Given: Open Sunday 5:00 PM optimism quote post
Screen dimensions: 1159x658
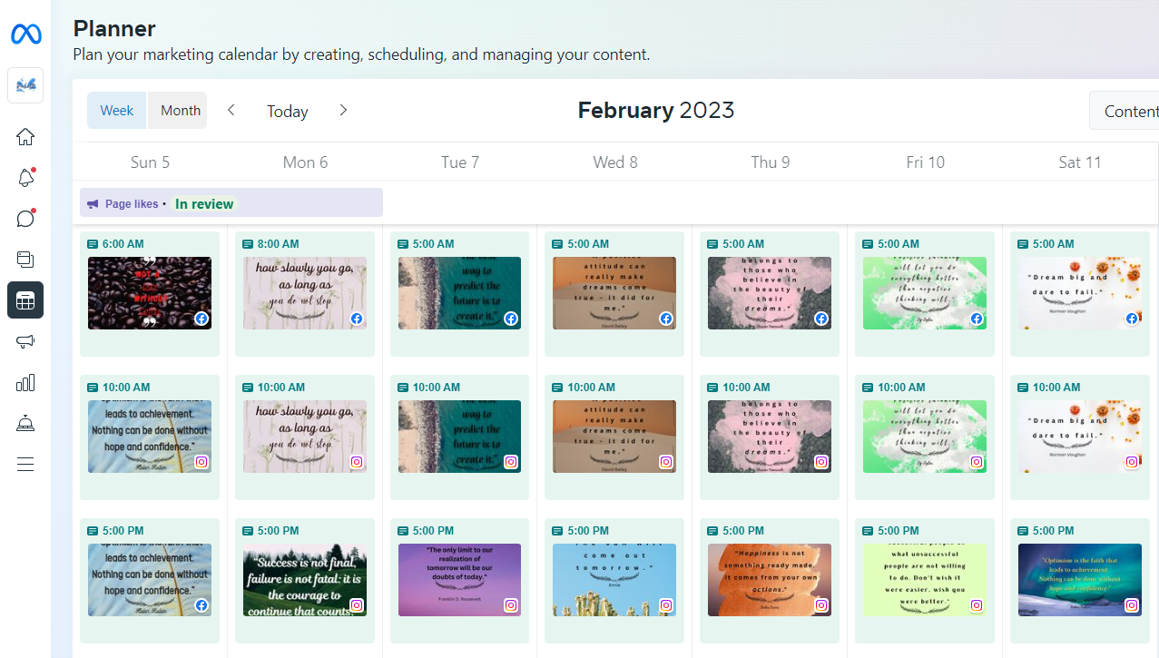Looking at the screenshot, I should [x=150, y=580].
